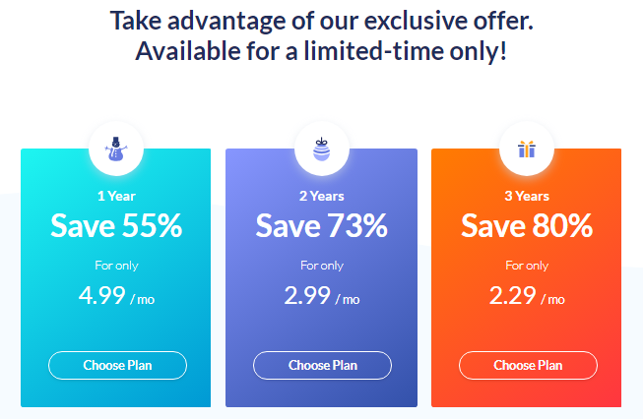Click the 2.99 / mo price
This screenshot has height=419, width=643.
(x=322, y=295)
